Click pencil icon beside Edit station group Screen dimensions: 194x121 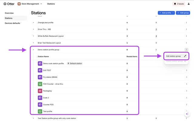click(x=185, y=56)
